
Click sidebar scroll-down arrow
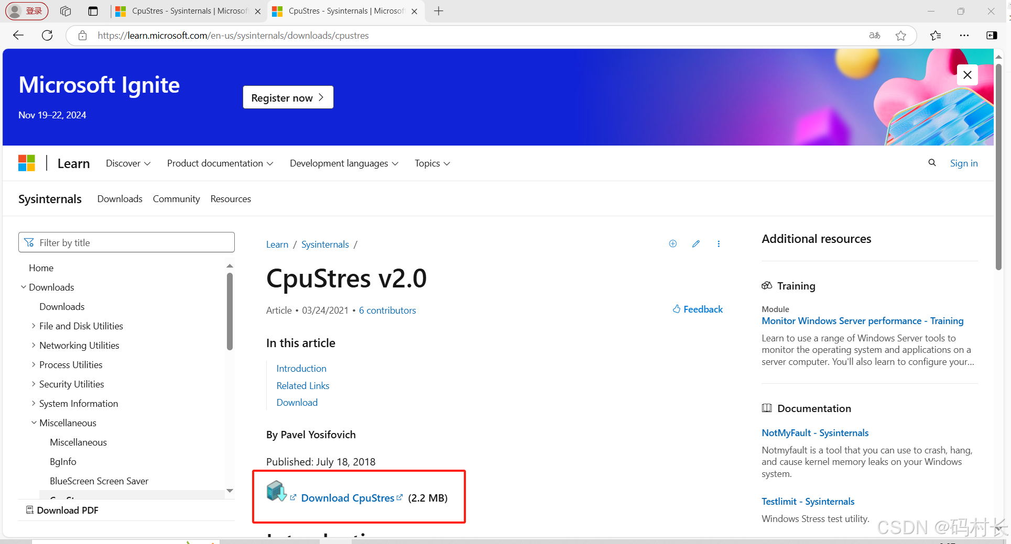(230, 491)
